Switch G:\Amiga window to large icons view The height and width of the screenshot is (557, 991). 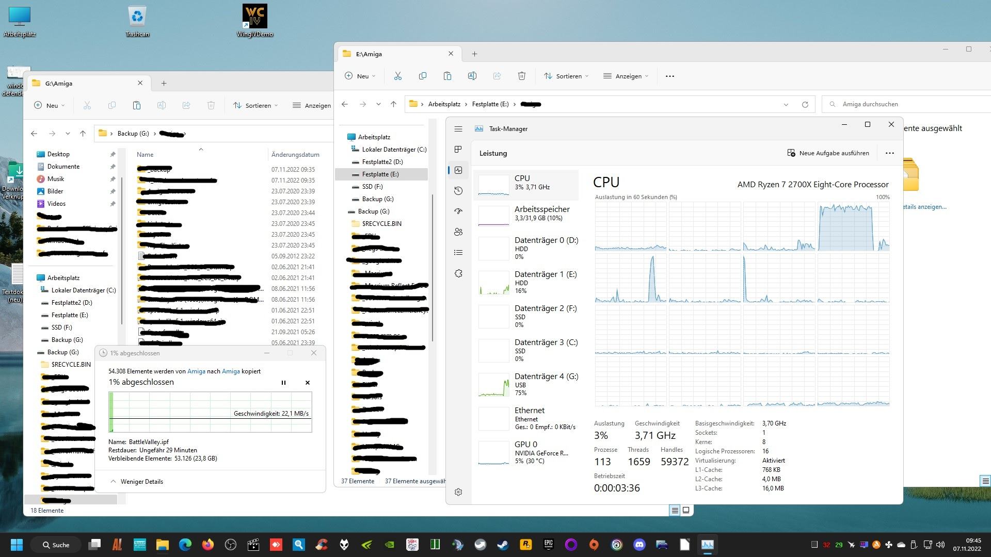(686, 510)
